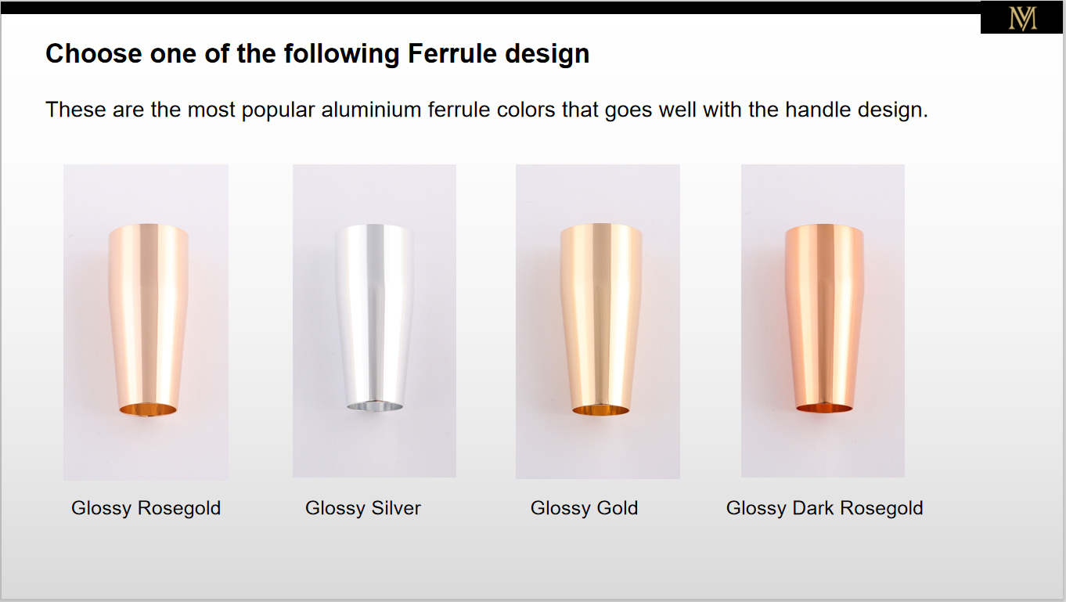1066x602 pixels.
Task: Select the Glossy Rosegold ferrule photo
Action: point(146,322)
